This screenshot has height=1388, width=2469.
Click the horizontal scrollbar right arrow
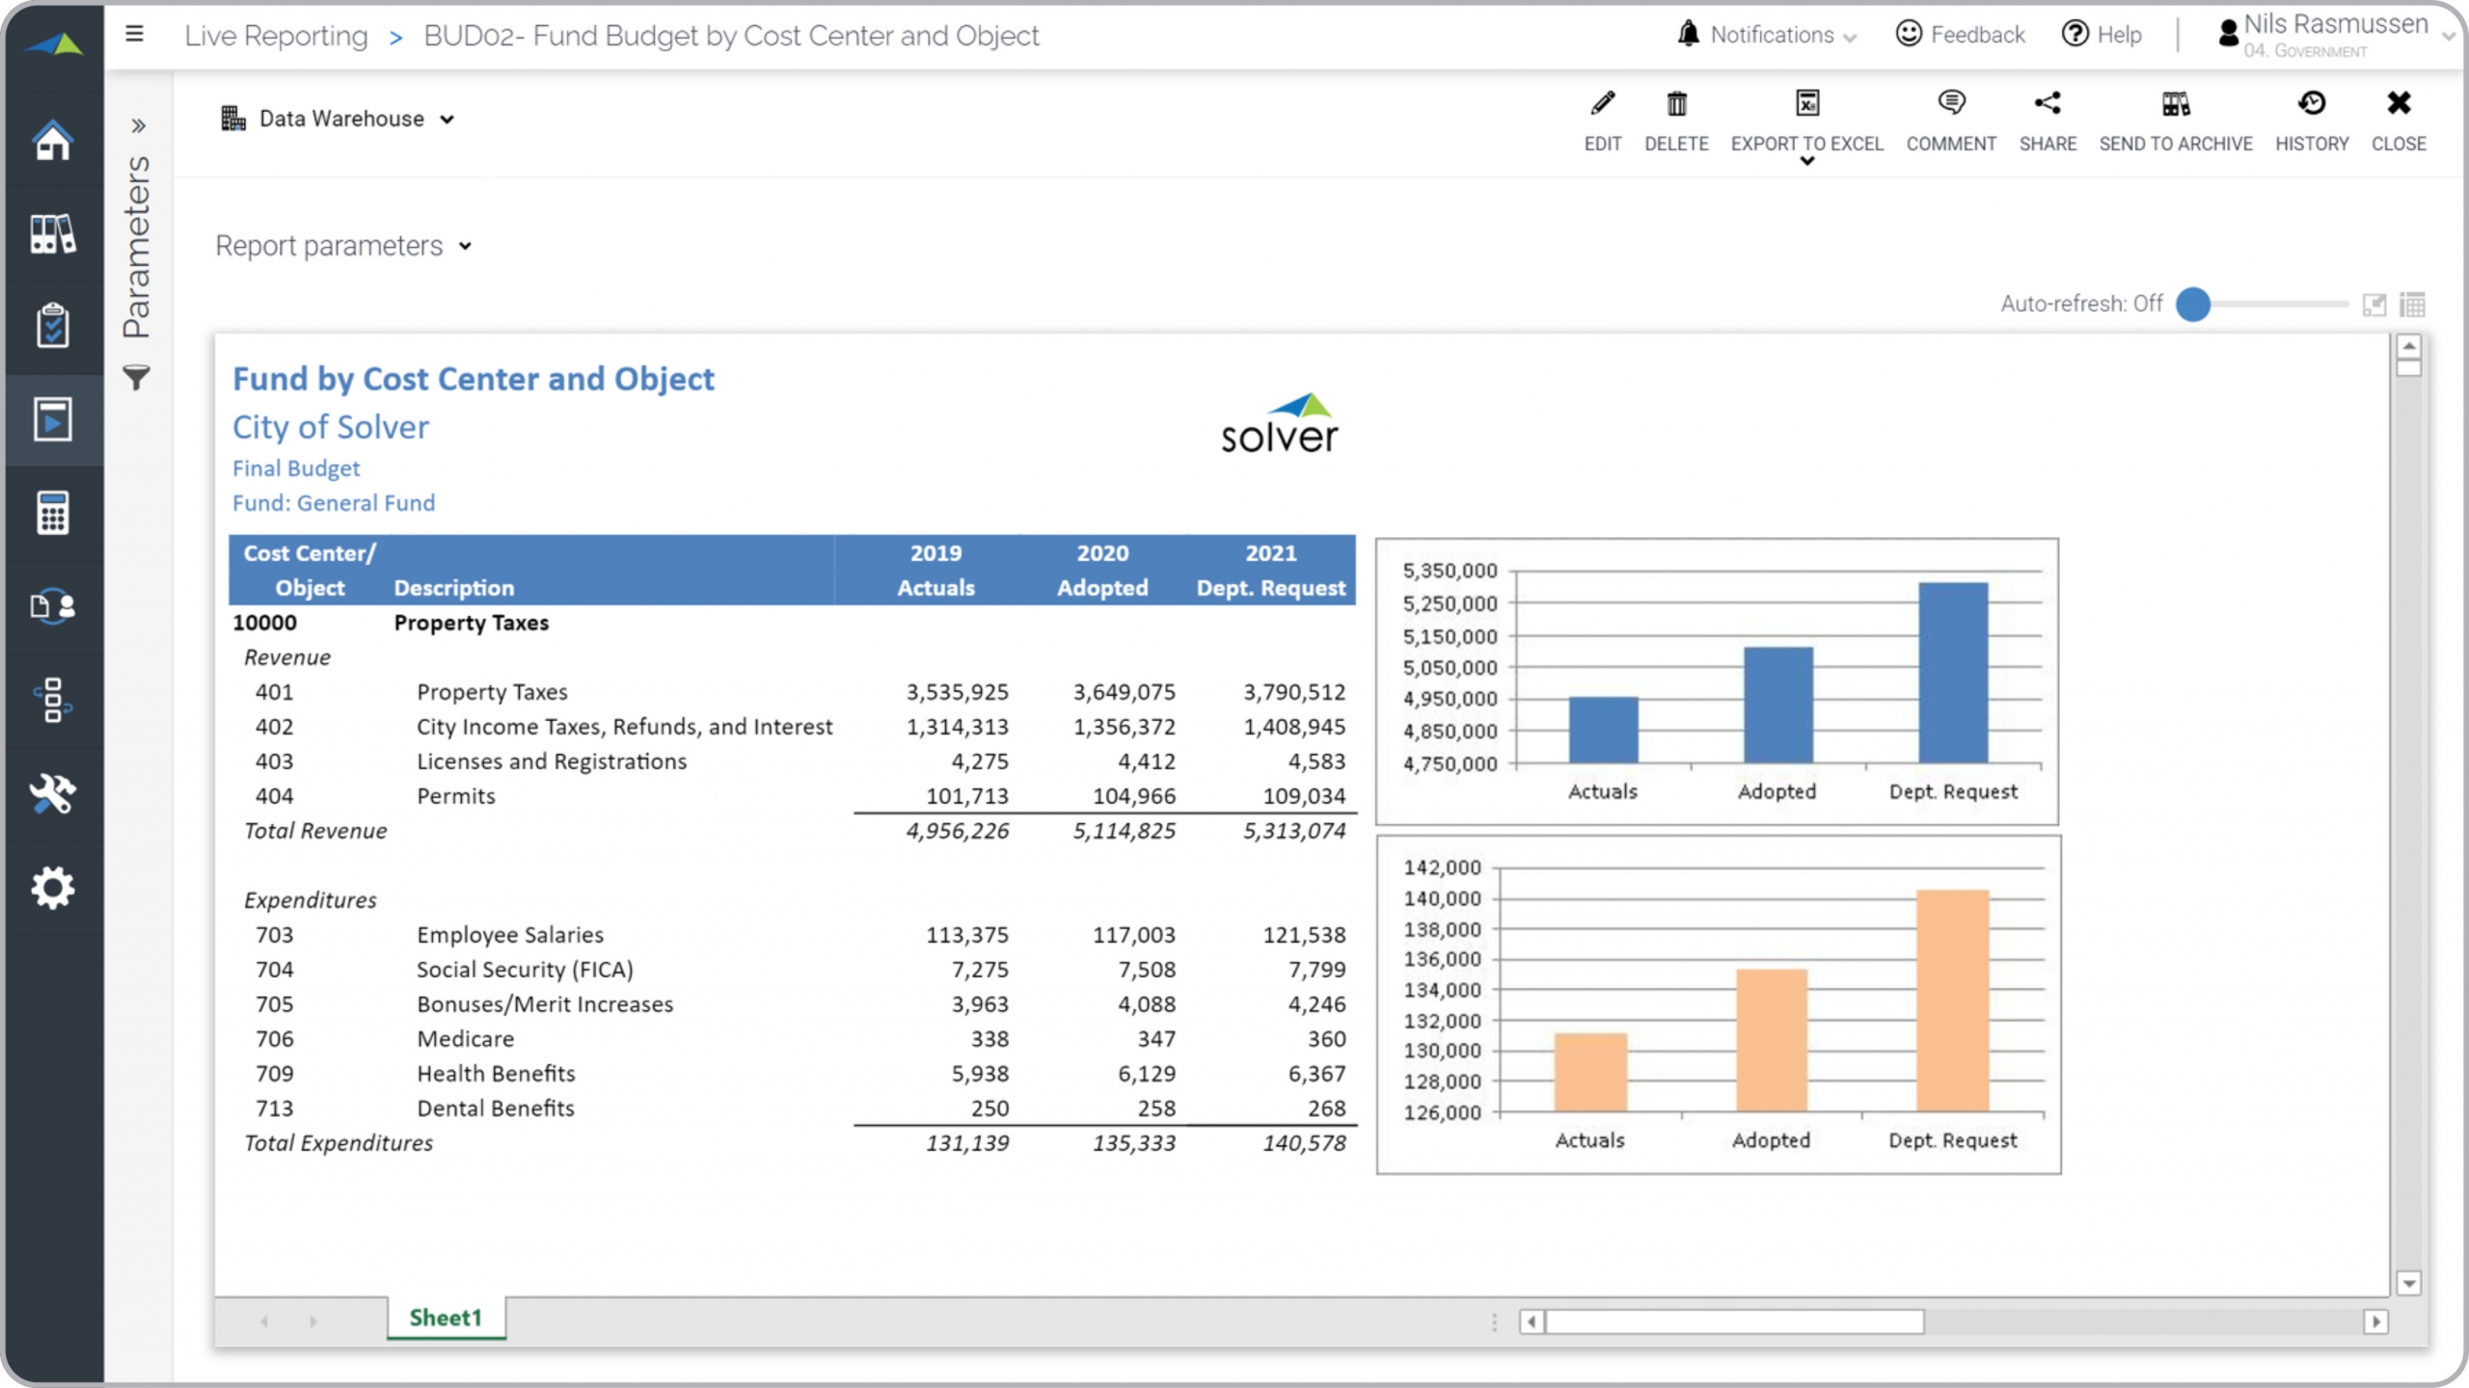click(x=2375, y=1321)
